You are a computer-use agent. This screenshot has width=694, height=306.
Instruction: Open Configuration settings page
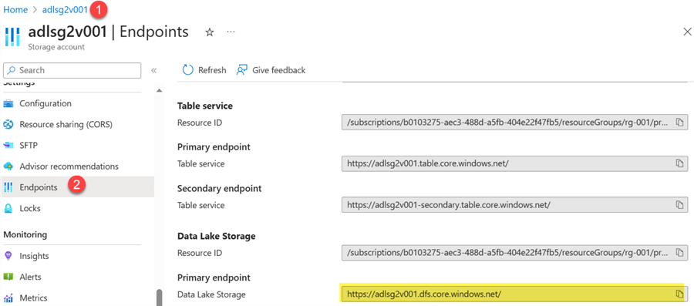click(45, 103)
